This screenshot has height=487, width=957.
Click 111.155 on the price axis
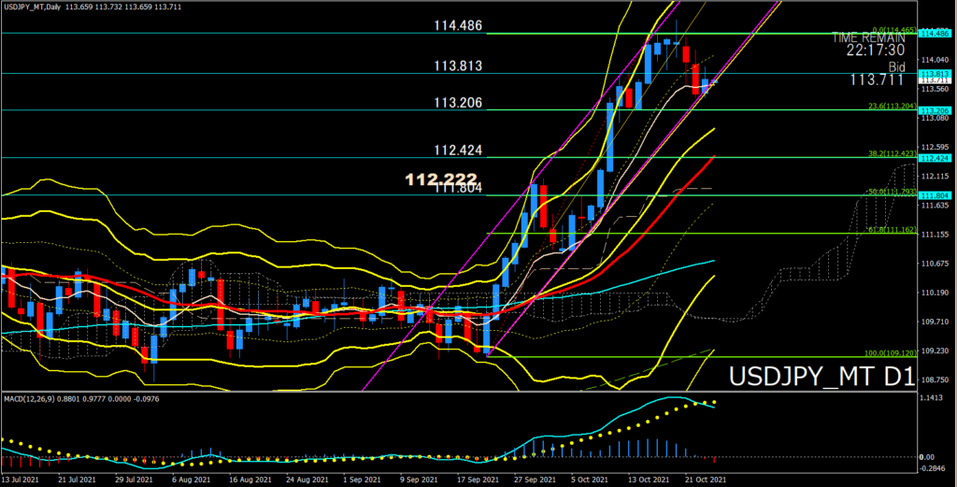(x=934, y=235)
